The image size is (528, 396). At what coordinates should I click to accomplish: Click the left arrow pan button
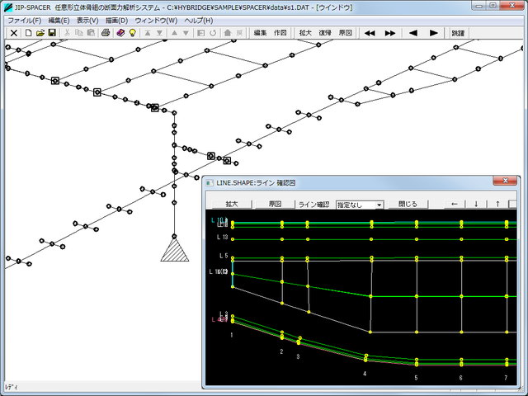(x=454, y=204)
